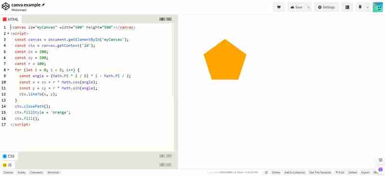Click line 6 'const cy = 200;'
385x176 pixels.
pos(31,58)
